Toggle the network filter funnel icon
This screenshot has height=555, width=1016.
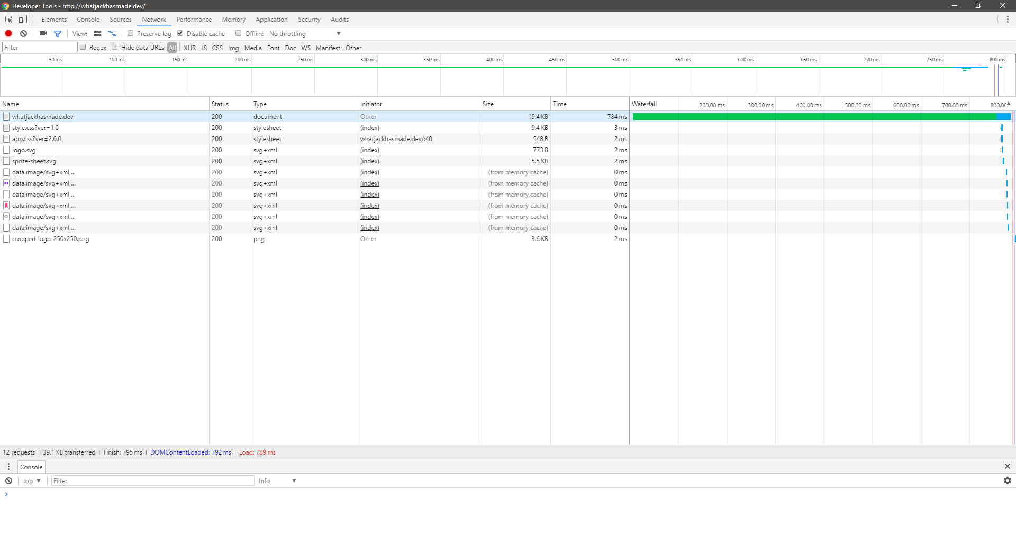tap(58, 33)
